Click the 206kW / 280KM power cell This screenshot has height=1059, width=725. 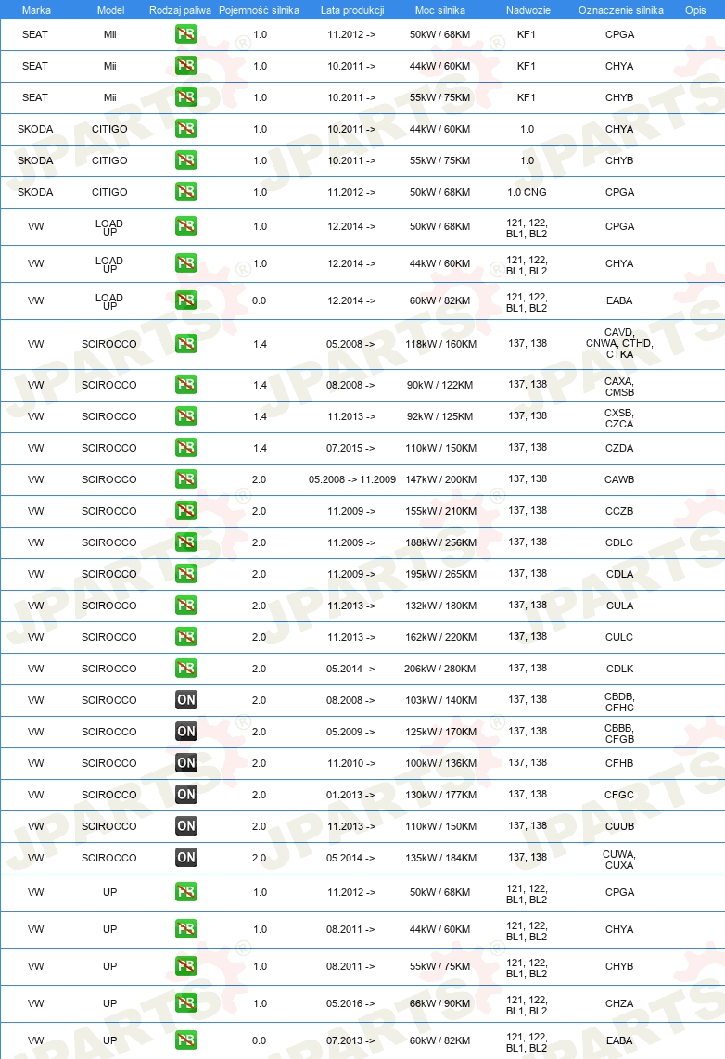(440, 669)
